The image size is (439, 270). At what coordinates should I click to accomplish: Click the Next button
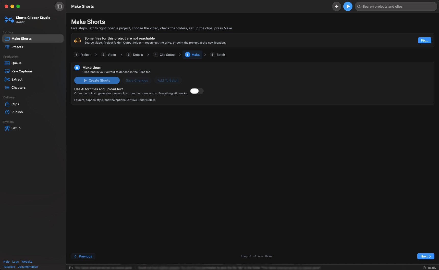point(425,256)
